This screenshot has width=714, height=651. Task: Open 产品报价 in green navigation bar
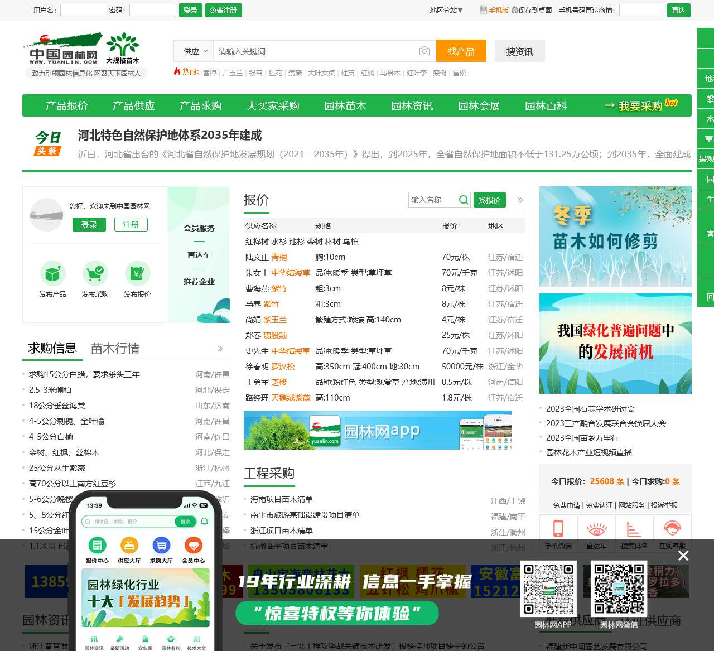point(67,106)
